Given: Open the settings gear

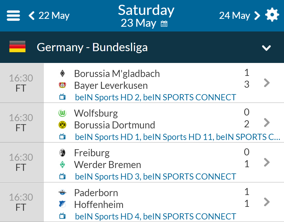Looking at the screenshot, I should point(272,15).
